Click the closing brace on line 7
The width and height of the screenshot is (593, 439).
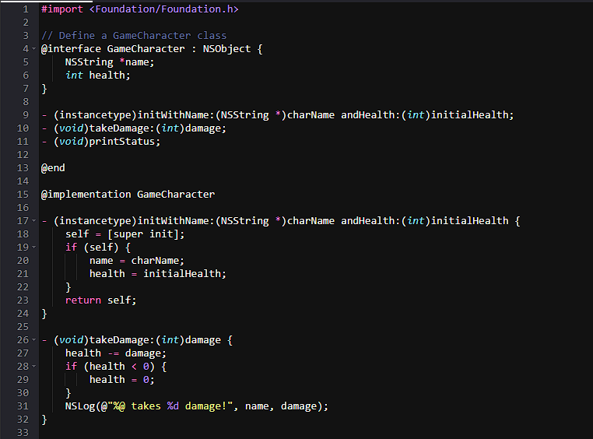pos(44,89)
